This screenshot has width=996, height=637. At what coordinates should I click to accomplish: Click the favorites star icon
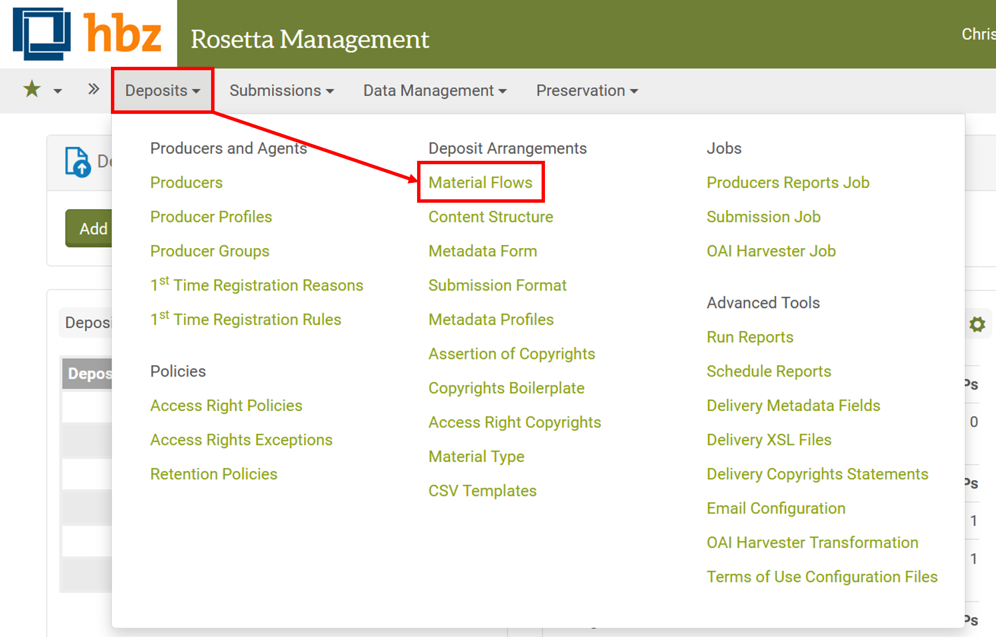31,89
